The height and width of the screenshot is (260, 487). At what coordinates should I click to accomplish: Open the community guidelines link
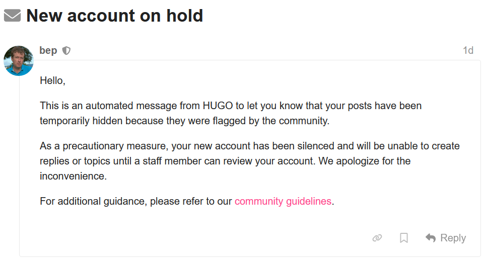283,202
